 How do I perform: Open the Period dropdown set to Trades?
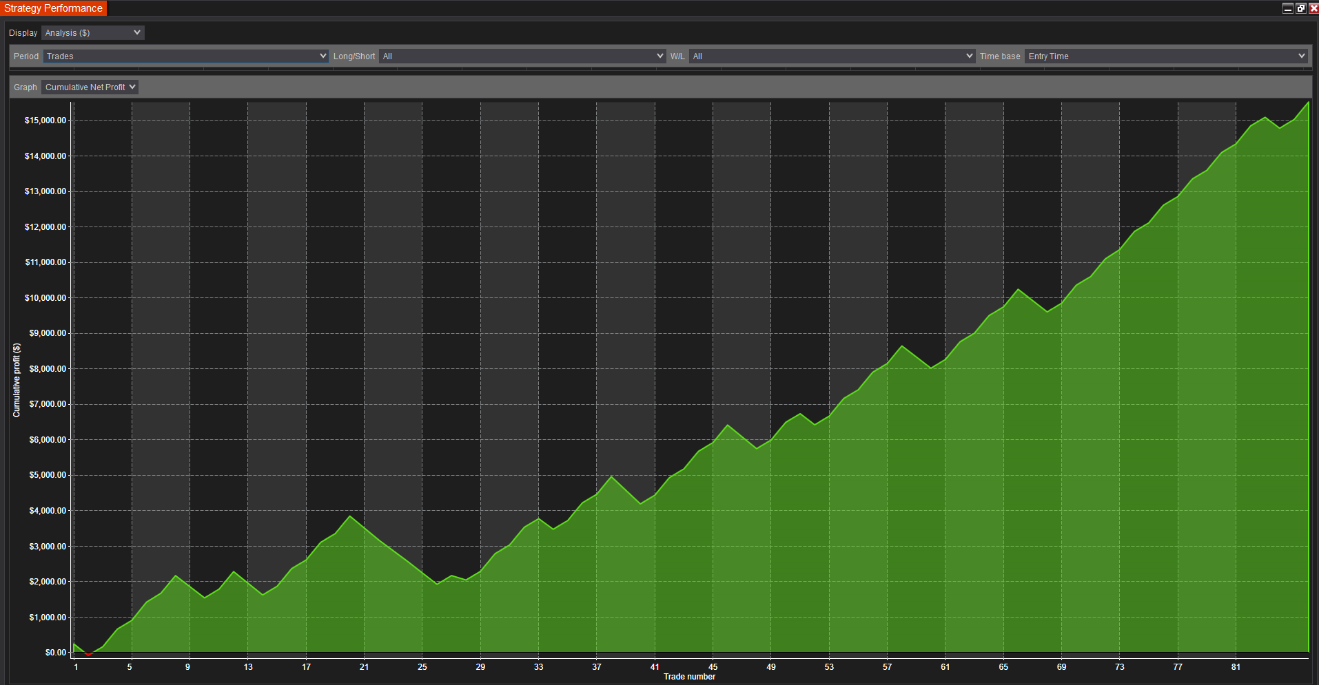tap(185, 56)
